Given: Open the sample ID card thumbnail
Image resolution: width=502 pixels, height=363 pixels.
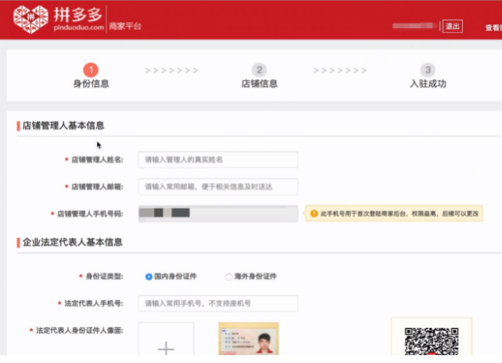Looking at the screenshot, I should 249,339.
